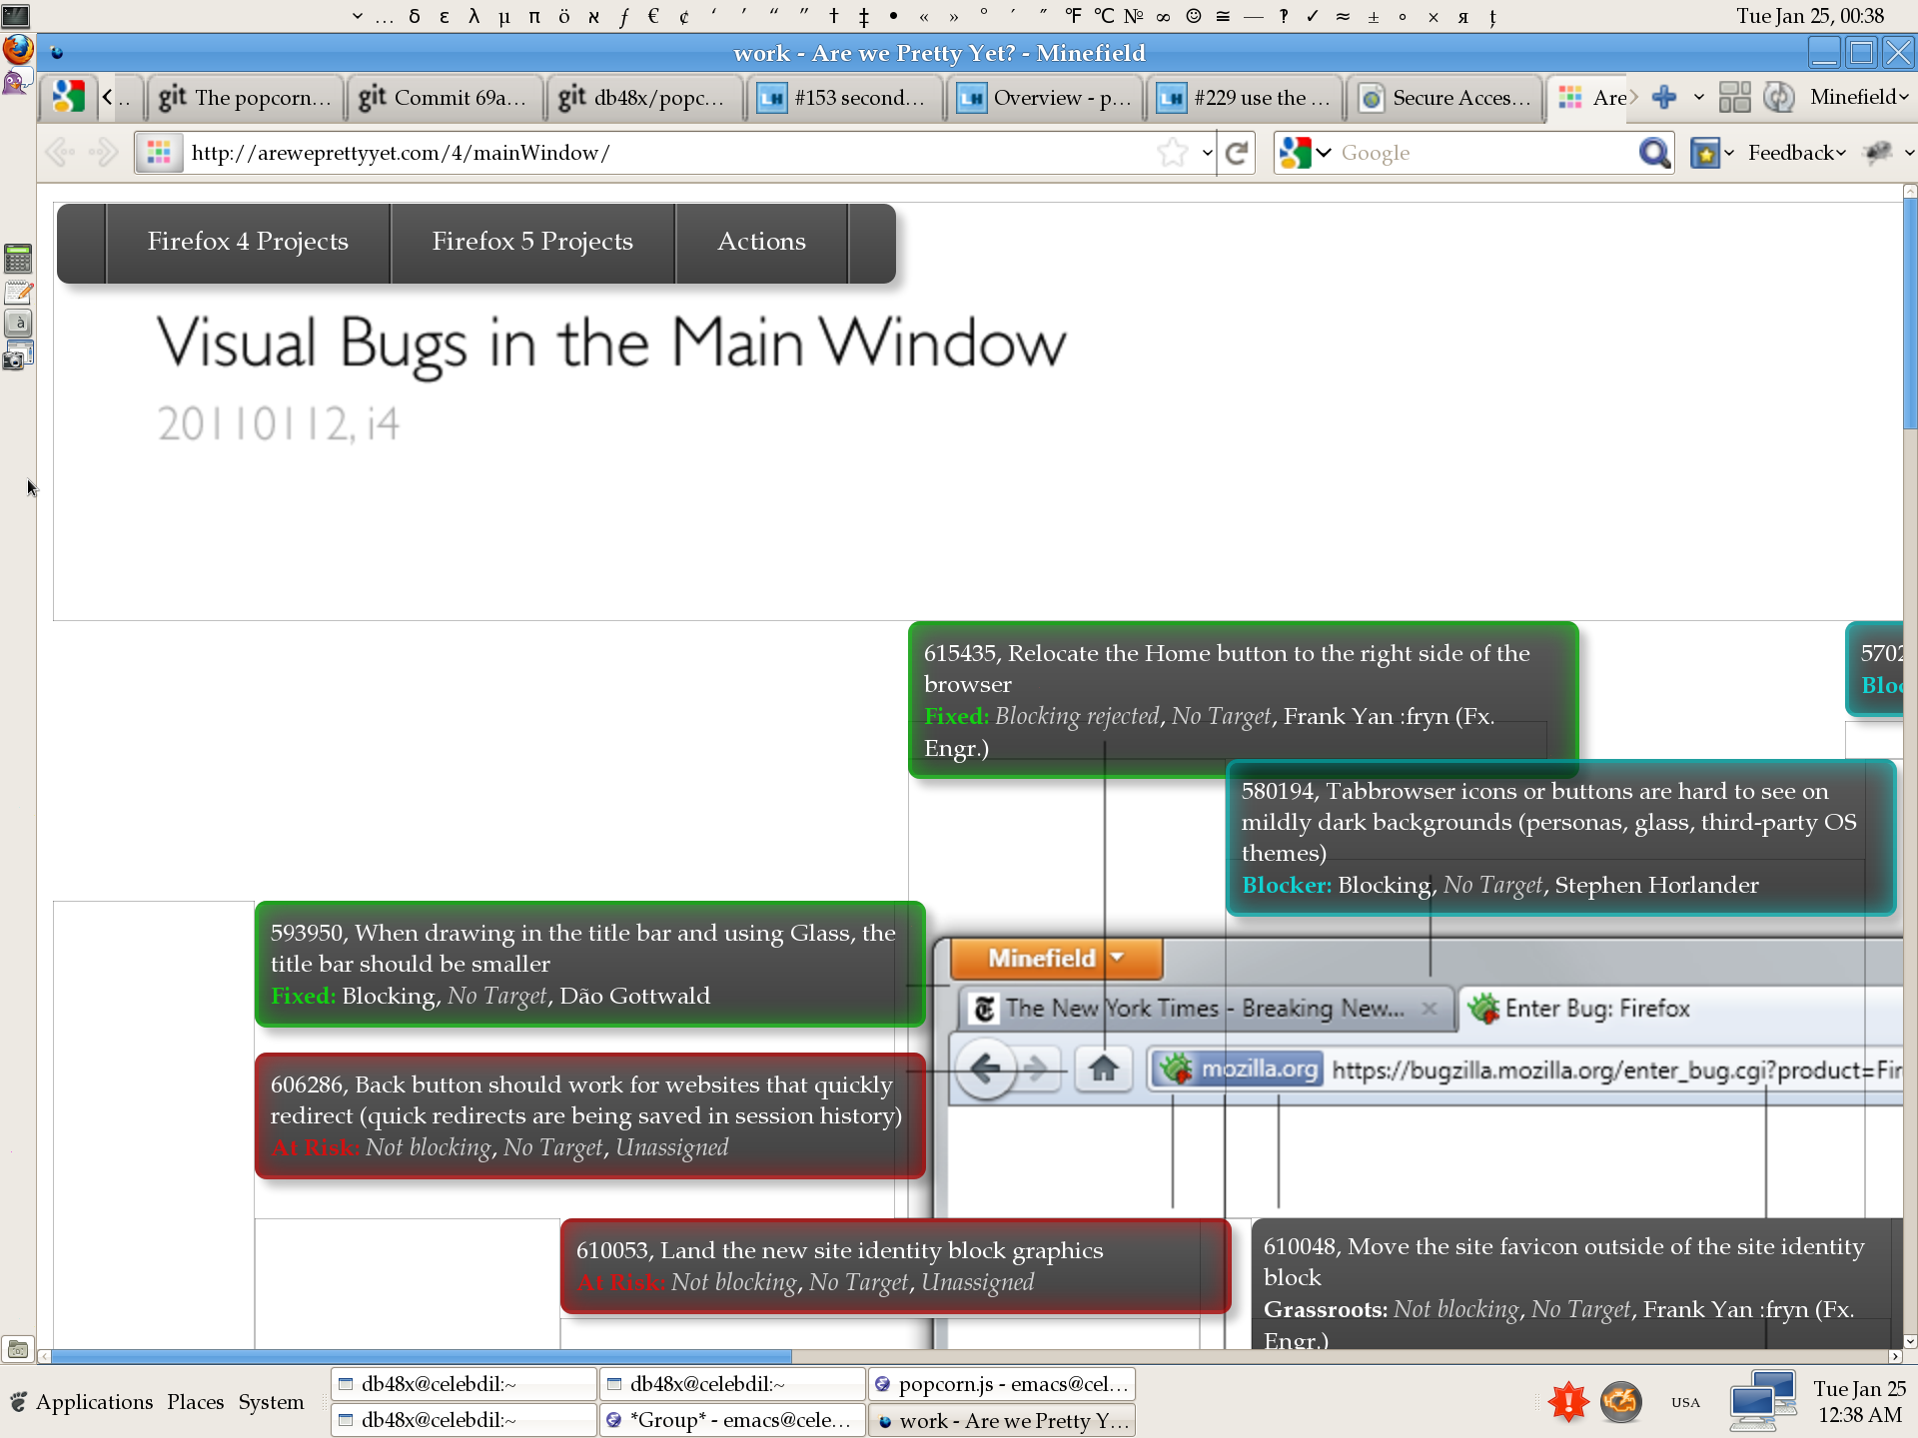Screen dimensions: 1918x1438
Task: Insert the smiley face character from palette
Action: 1194,16
